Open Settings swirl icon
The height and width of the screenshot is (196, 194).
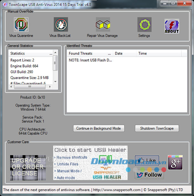point(145,25)
